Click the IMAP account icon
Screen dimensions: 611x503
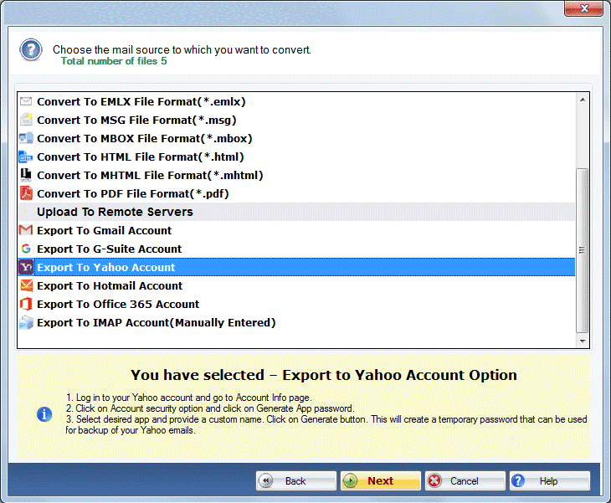[x=26, y=322]
